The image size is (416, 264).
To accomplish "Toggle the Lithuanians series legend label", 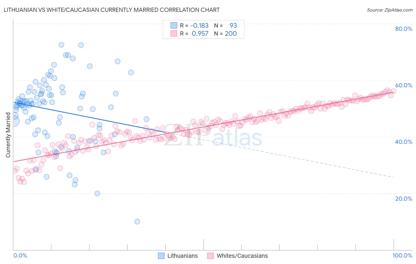I will (183, 256).
